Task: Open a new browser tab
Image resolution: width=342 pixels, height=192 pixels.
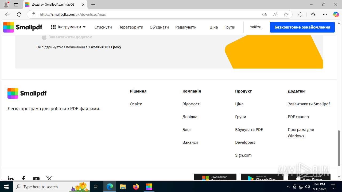Action: pos(93,5)
